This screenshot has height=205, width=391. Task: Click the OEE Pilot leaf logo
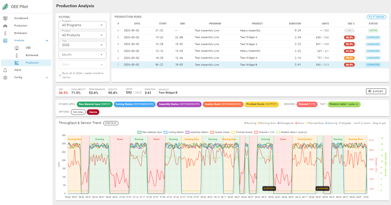(5, 7)
